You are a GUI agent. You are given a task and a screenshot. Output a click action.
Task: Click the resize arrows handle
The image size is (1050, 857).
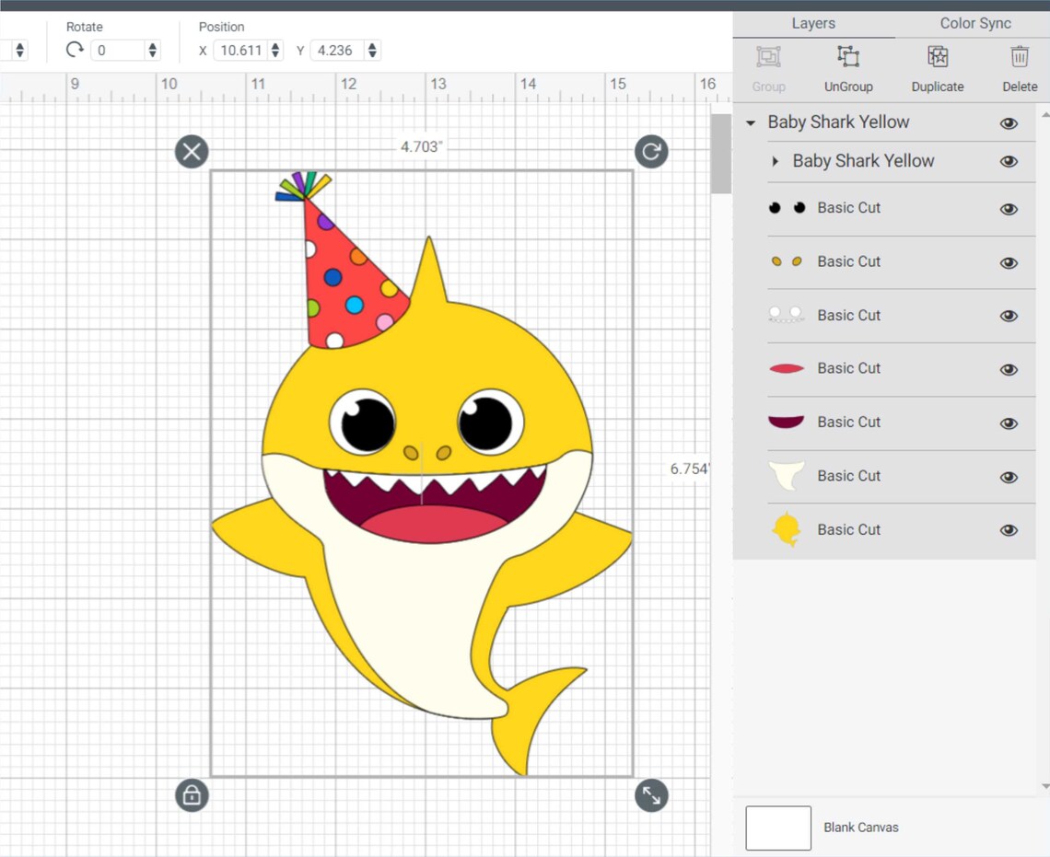pyautogui.click(x=651, y=794)
